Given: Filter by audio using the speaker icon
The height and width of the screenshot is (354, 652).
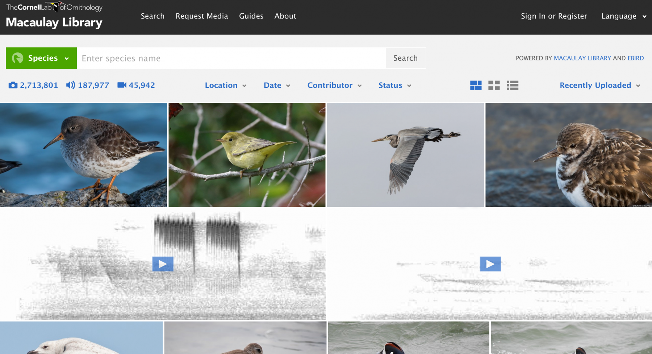Looking at the screenshot, I should (71, 85).
